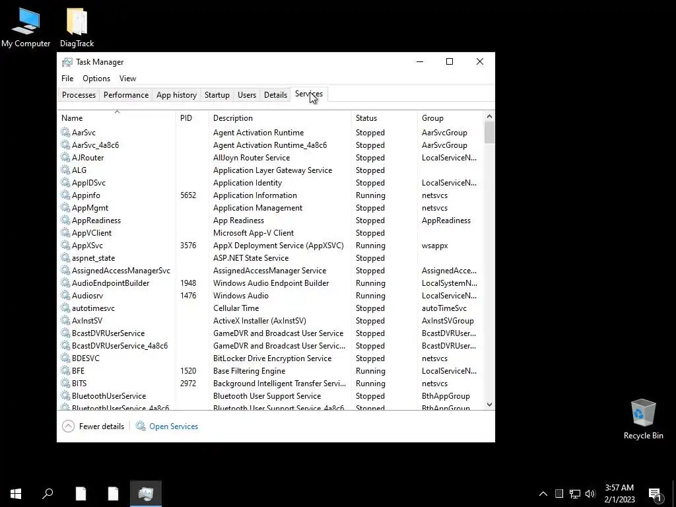Open the Recycle Bin desktop icon
676x507 pixels.
coord(643,419)
